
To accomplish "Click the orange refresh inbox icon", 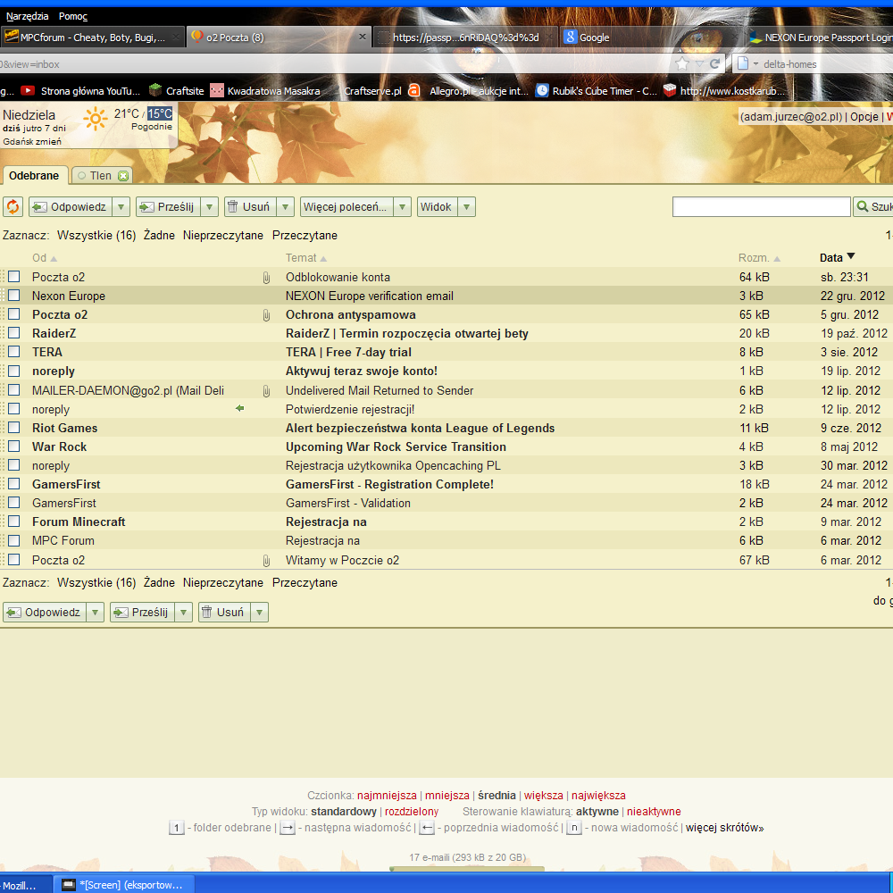I will click(x=13, y=207).
